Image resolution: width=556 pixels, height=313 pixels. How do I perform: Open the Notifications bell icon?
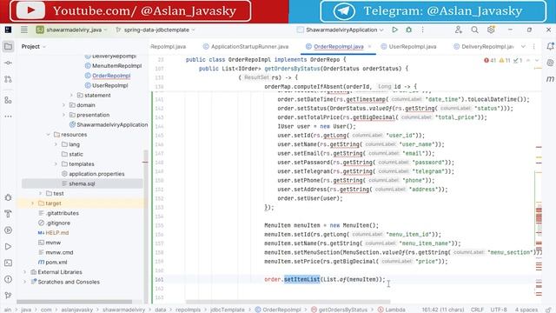(x=550, y=46)
